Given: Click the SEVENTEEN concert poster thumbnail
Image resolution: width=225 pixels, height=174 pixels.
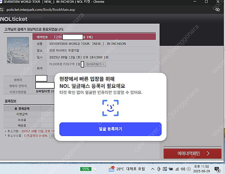Looking at the screenshot, I should (18, 50).
